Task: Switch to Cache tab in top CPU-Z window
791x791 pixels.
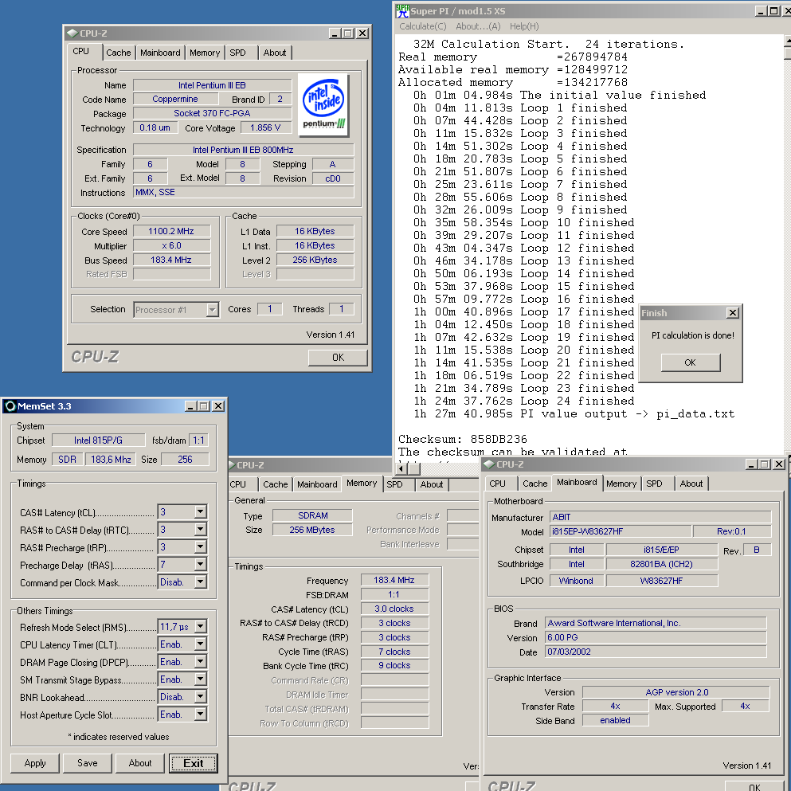Action: (118, 53)
